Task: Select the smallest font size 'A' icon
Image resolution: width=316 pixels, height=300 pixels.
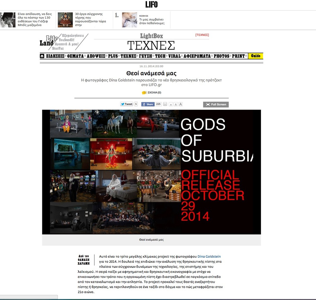Action: [x=171, y=105]
